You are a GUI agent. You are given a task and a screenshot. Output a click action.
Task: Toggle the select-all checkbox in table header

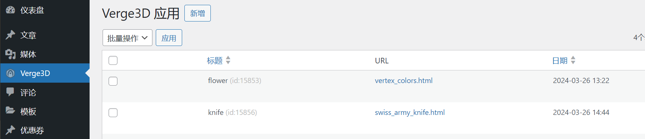coord(113,60)
